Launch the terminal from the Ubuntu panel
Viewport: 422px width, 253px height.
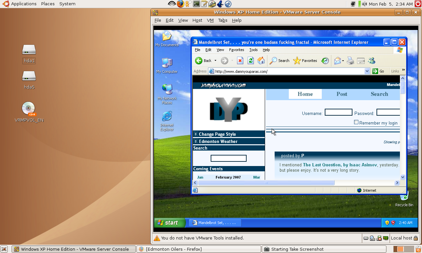tap(196, 4)
